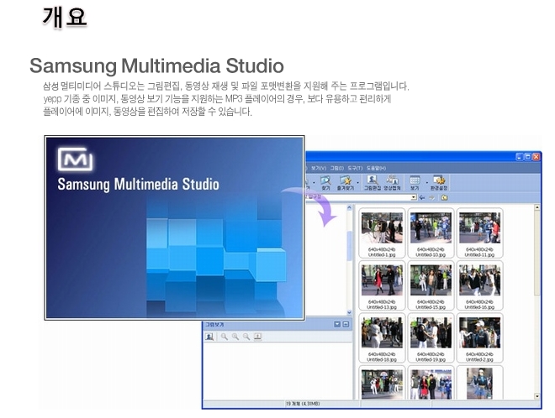Open the address path combo box dropdown
This screenshot has width=555, height=418.
coord(414,197)
